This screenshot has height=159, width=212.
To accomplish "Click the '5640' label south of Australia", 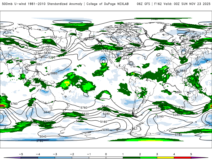I will click(47, 112).
